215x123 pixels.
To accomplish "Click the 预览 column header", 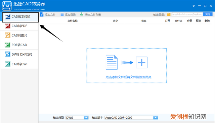I will click(199, 21).
